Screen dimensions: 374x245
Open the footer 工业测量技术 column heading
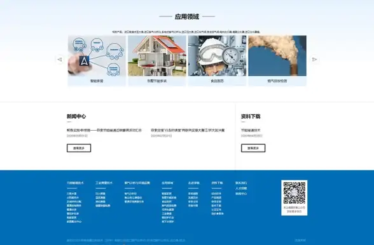(x=104, y=183)
